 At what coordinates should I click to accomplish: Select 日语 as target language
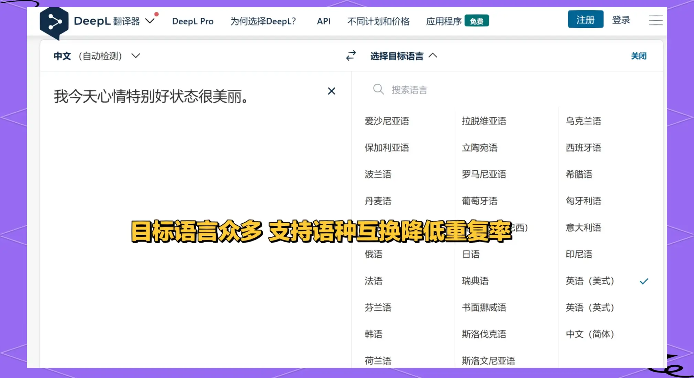pos(471,254)
